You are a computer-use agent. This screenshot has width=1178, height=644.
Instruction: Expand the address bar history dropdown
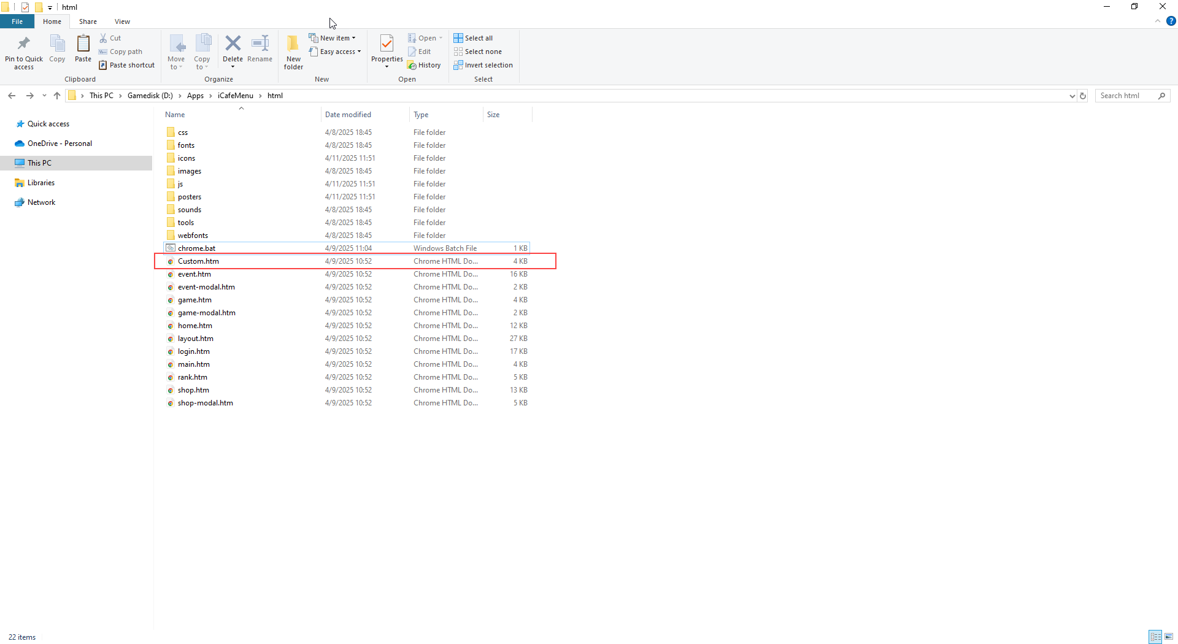click(x=1072, y=96)
